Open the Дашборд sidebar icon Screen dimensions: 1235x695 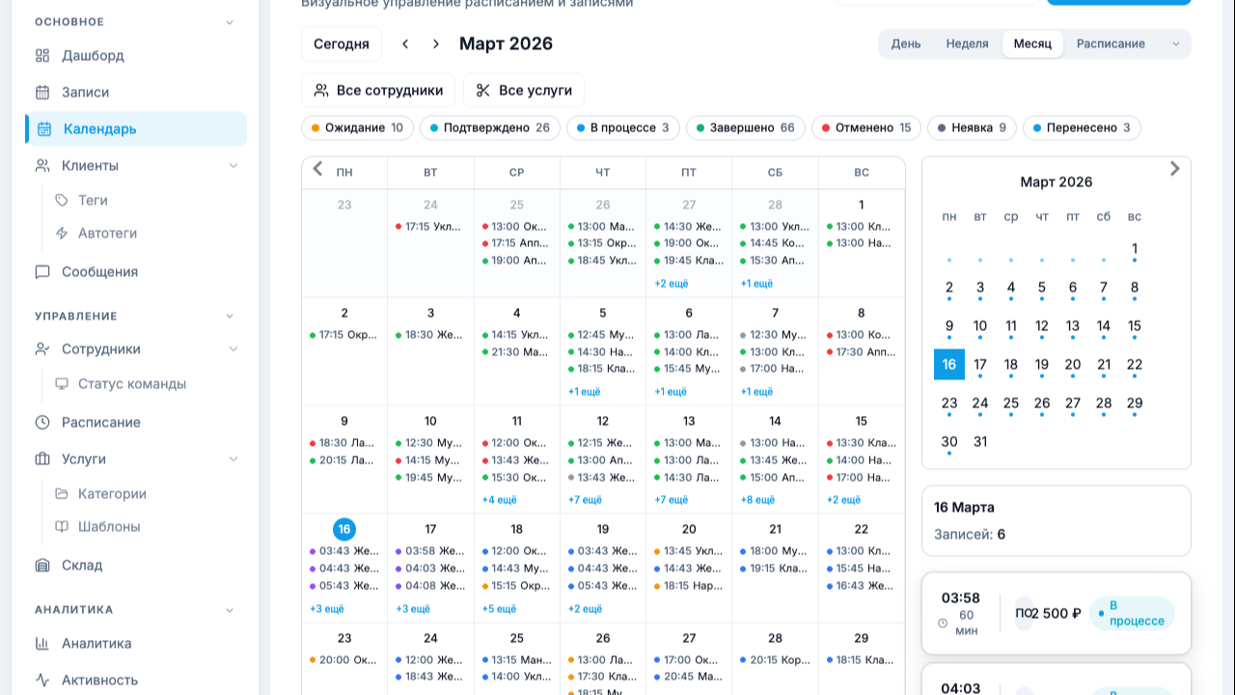42,56
